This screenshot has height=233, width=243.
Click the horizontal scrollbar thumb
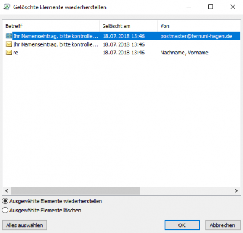tap(75, 190)
